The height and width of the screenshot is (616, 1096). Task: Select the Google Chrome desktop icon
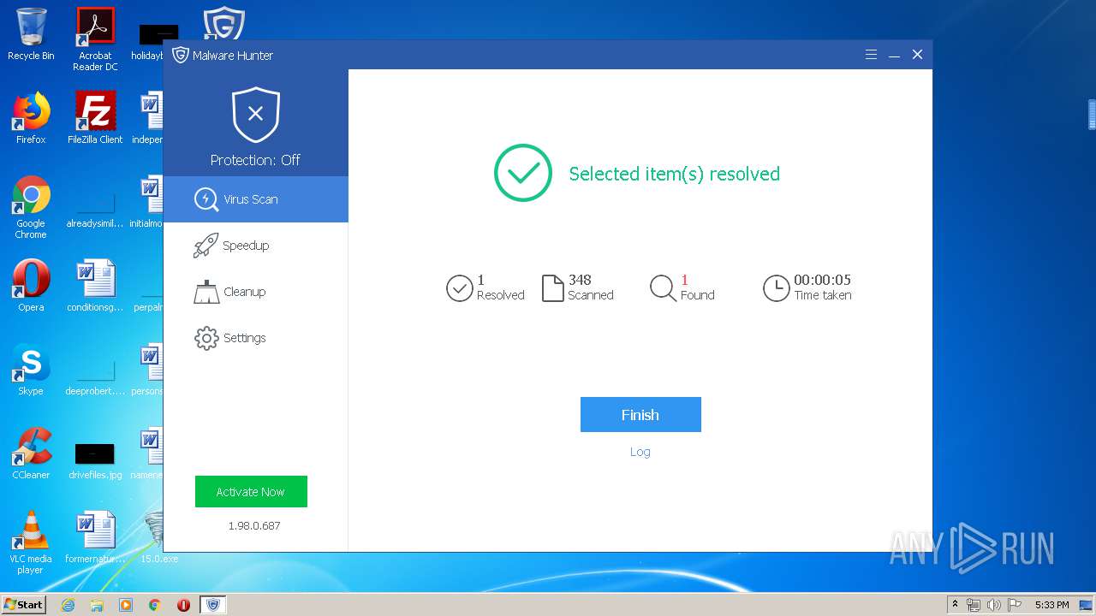click(x=31, y=207)
